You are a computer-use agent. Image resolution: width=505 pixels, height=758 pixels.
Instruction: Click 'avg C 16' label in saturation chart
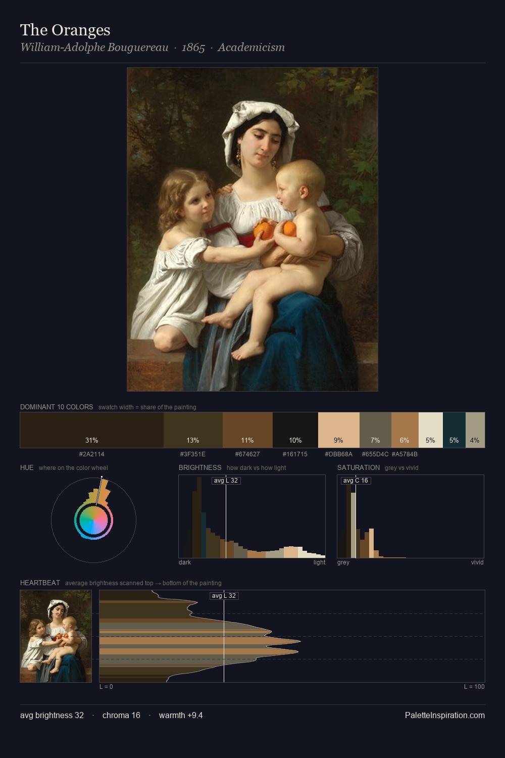(x=356, y=481)
